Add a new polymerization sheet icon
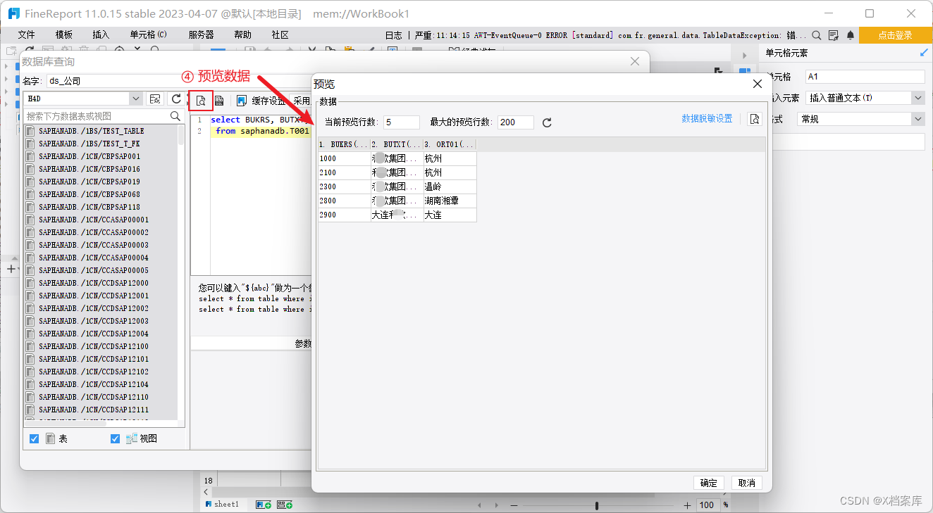The width and height of the screenshot is (933, 513). tap(285, 505)
